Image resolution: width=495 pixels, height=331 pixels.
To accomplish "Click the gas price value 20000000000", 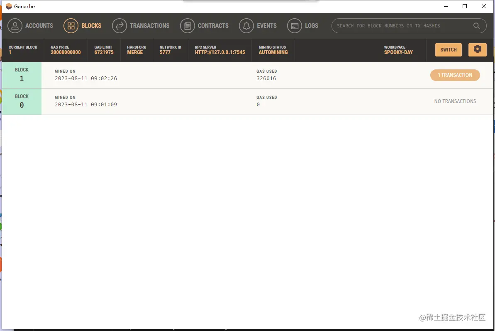I will point(66,52).
